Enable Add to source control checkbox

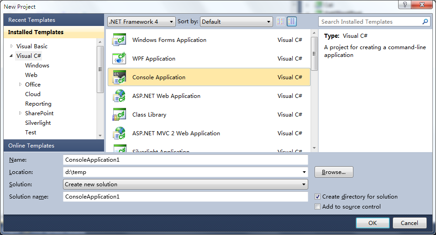coord(317,206)
